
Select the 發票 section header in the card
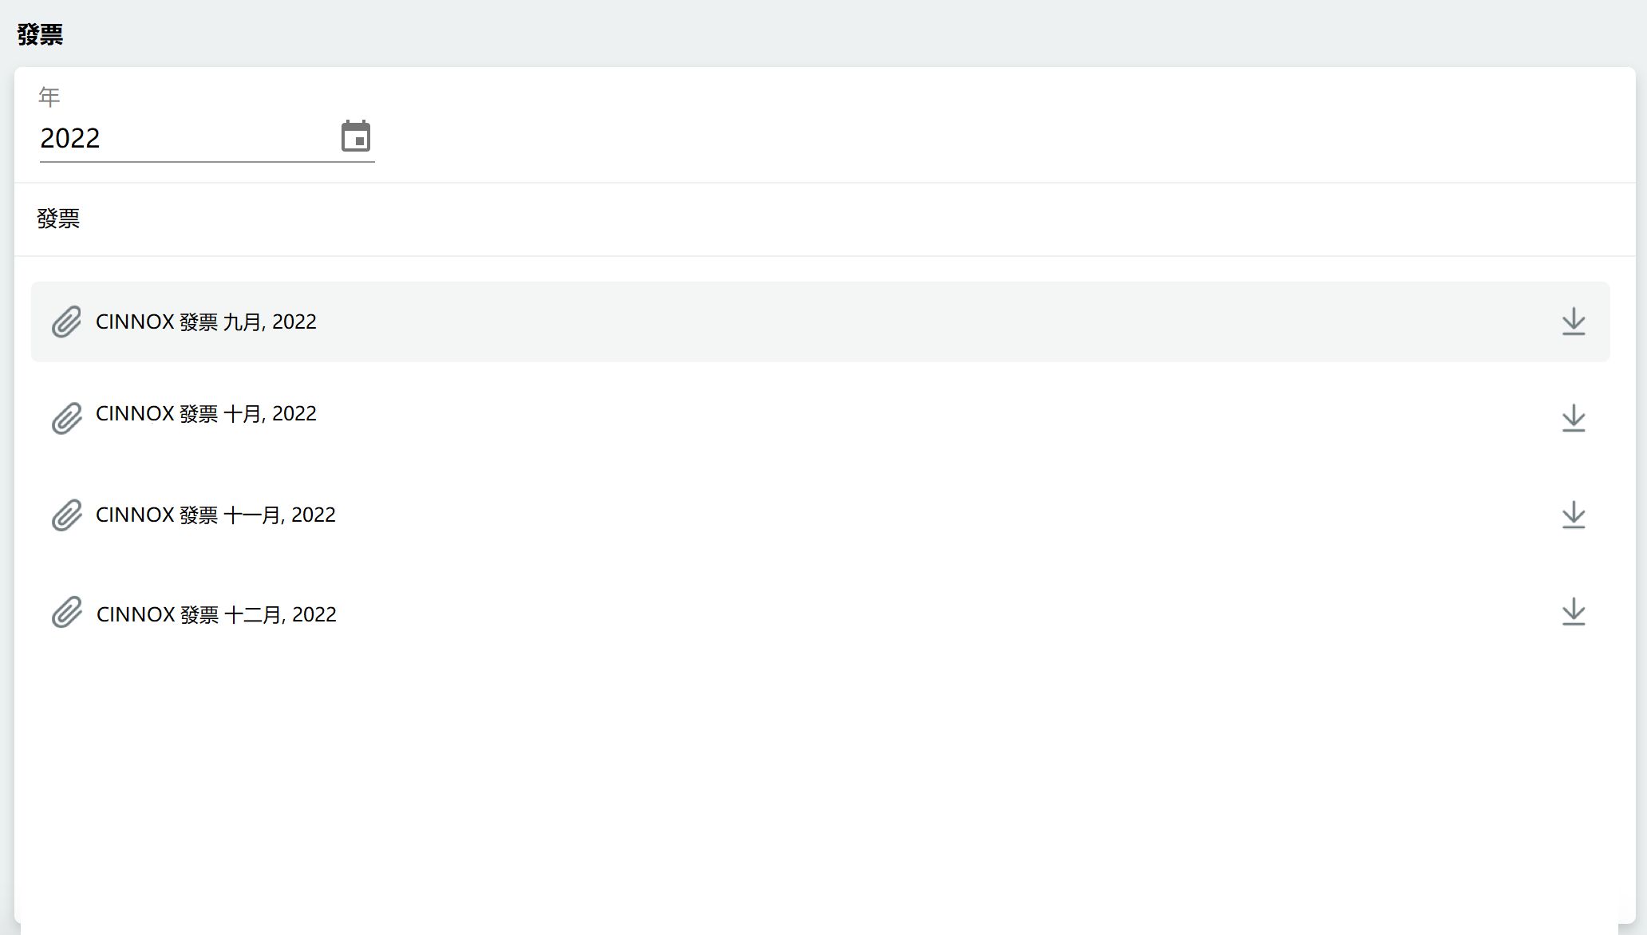(x=58, y=219)
